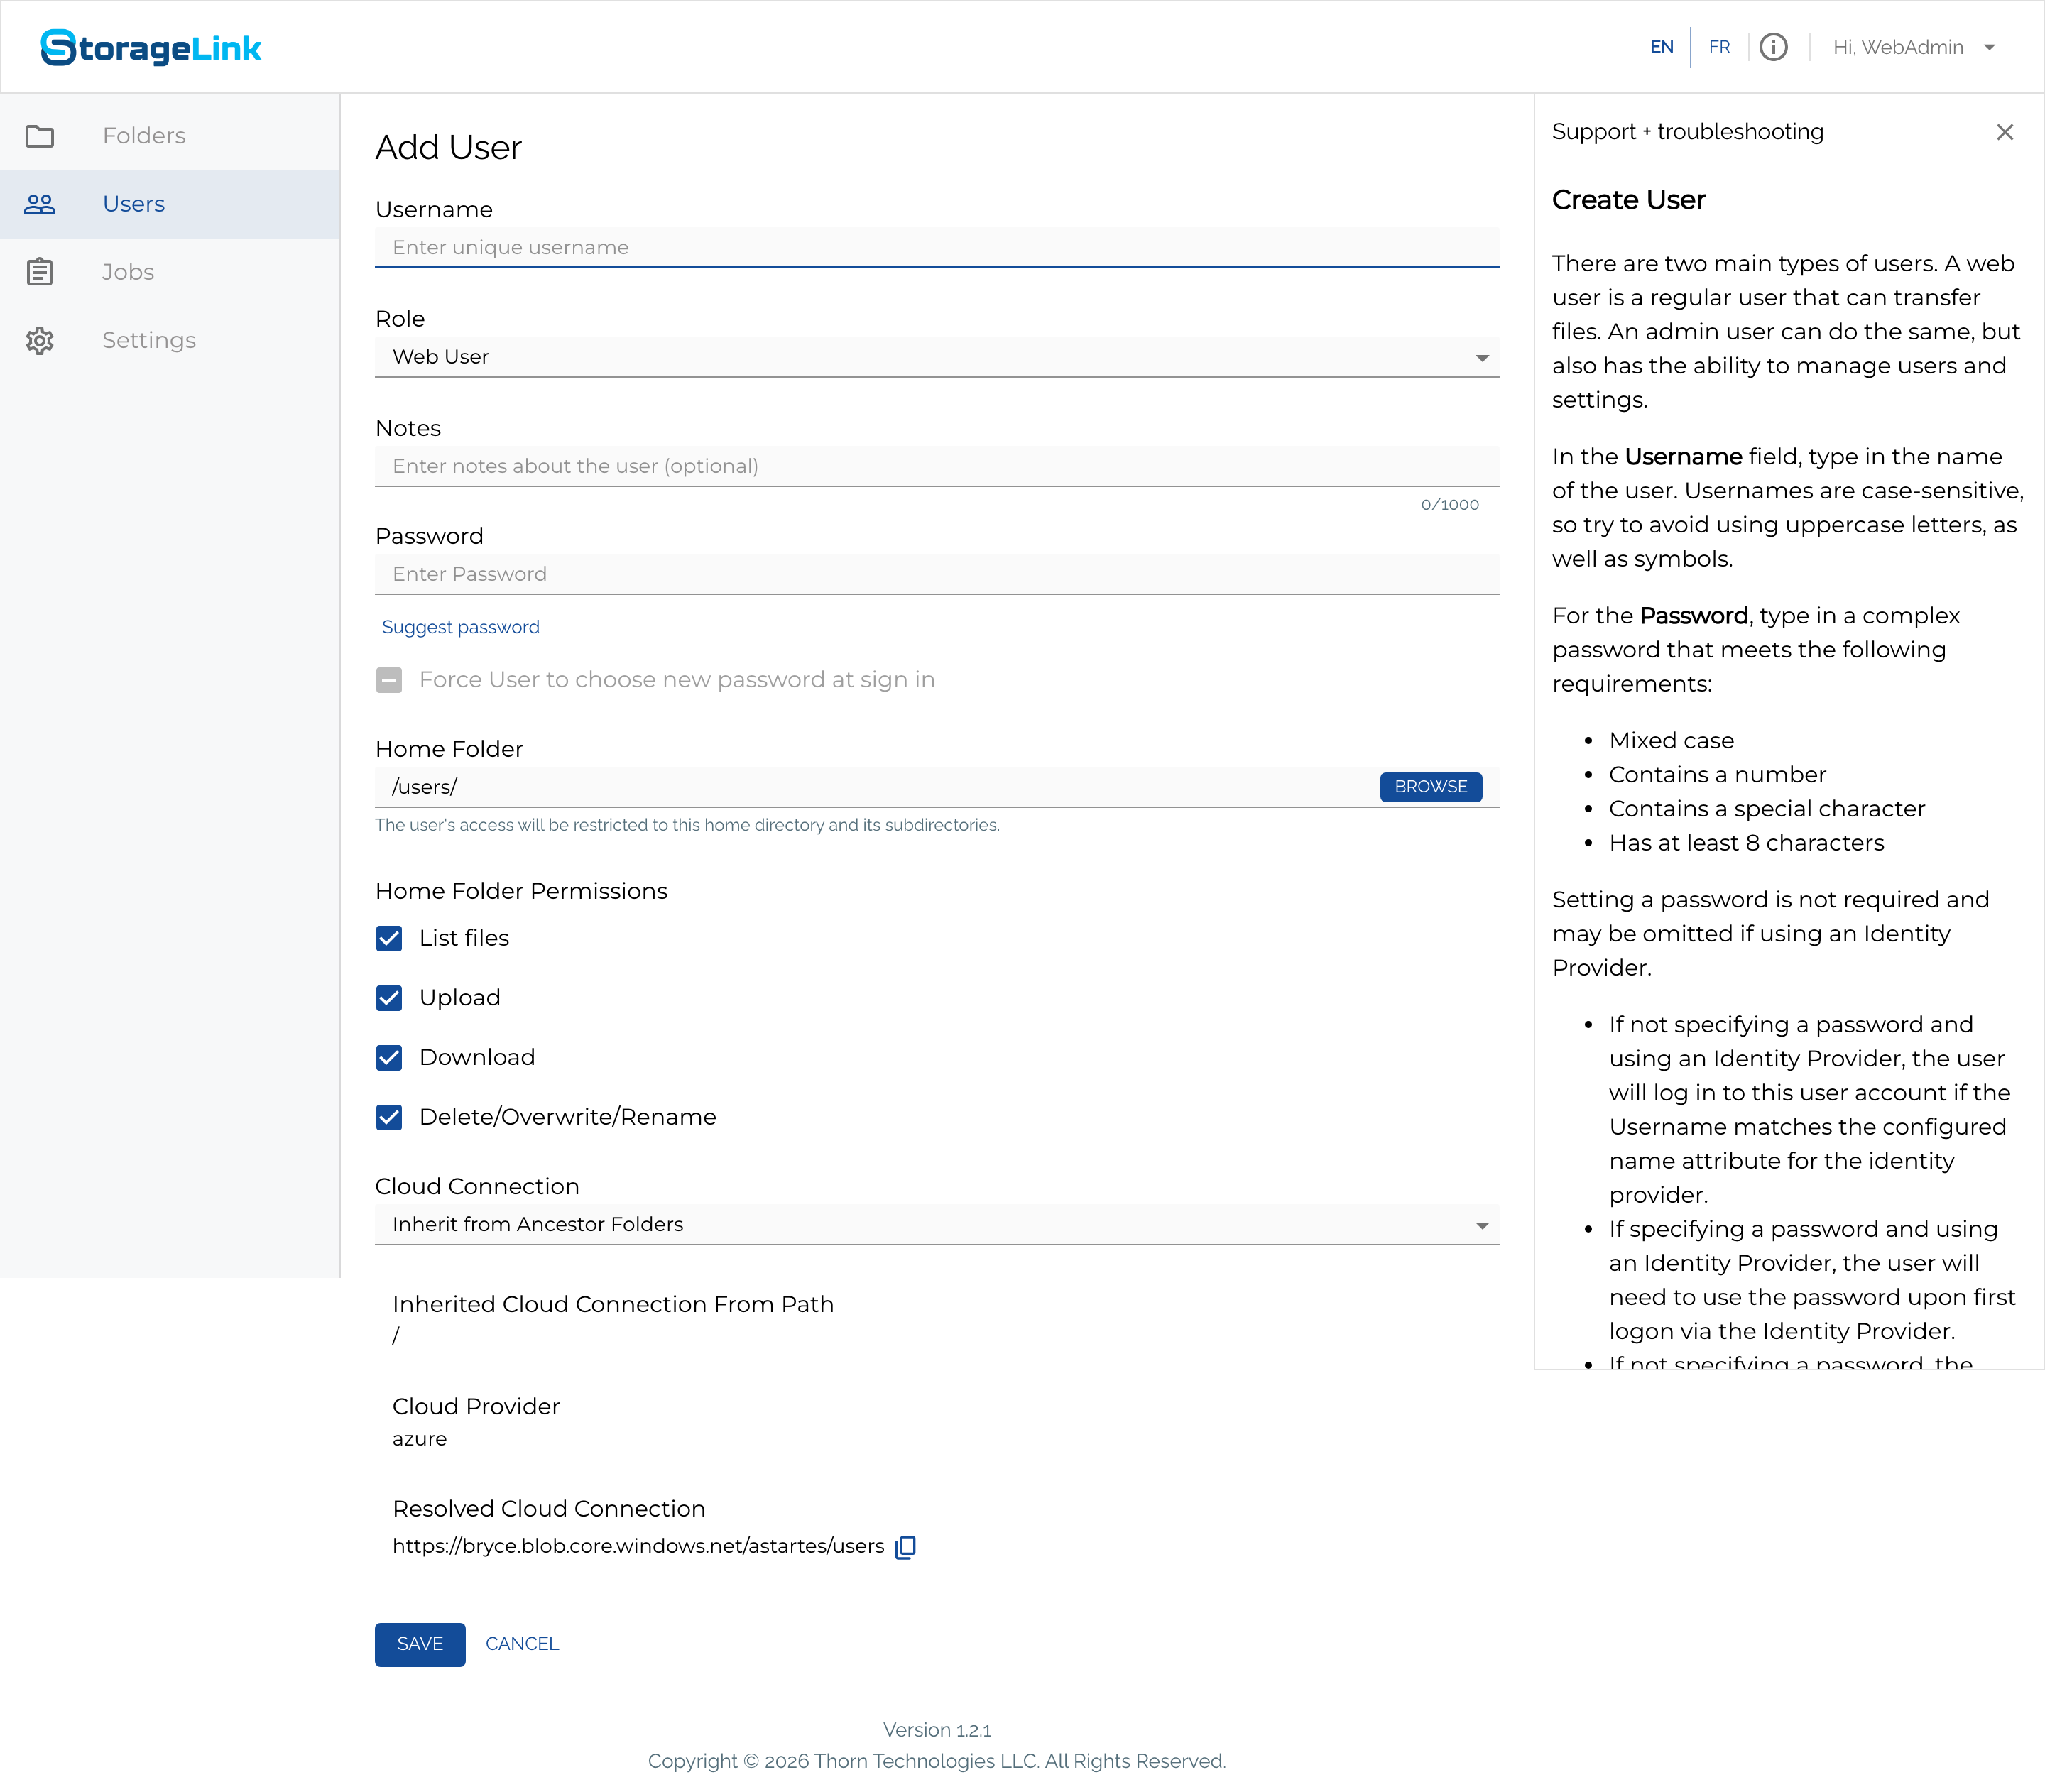
Task: Click the Create User help heading
Action: click(1628, 200)
